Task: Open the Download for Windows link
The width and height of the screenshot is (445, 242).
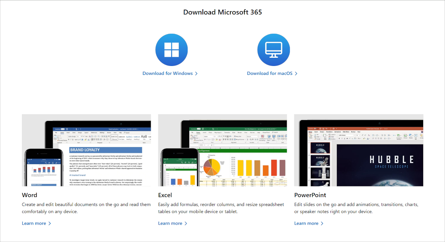Action: coord(168,73)
